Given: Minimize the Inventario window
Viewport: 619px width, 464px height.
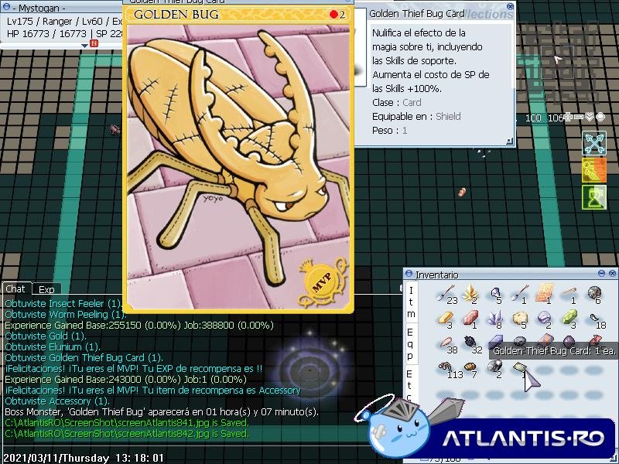Looking at the screenshot, I should point(601,273).
